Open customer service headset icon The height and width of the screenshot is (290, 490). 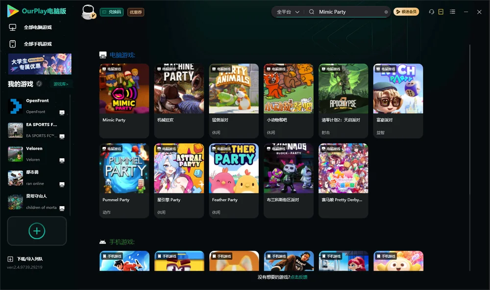432,12
